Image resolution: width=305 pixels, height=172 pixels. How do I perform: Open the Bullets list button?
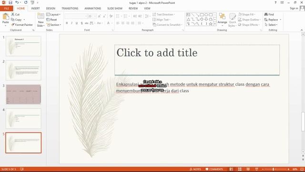pyautogui.click(x=118, y=16)
